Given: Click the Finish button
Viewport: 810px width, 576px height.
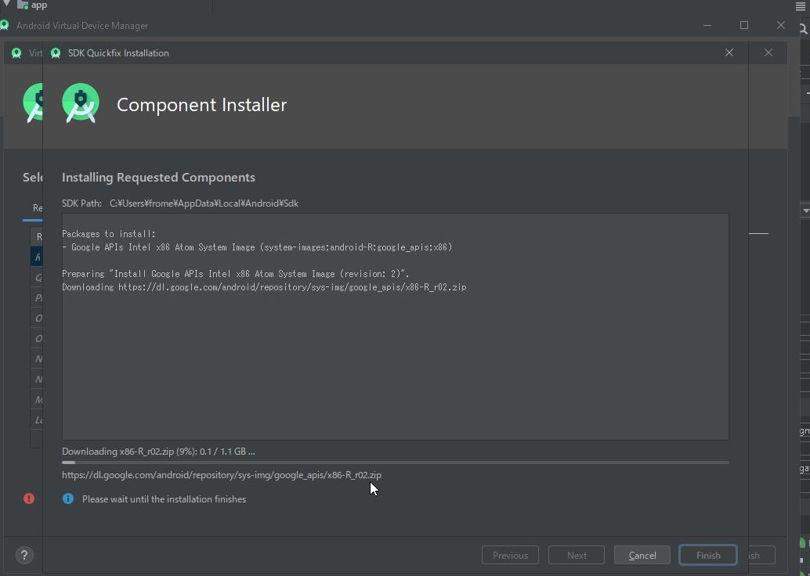Looking at the screenshot, I should (707, 555).
